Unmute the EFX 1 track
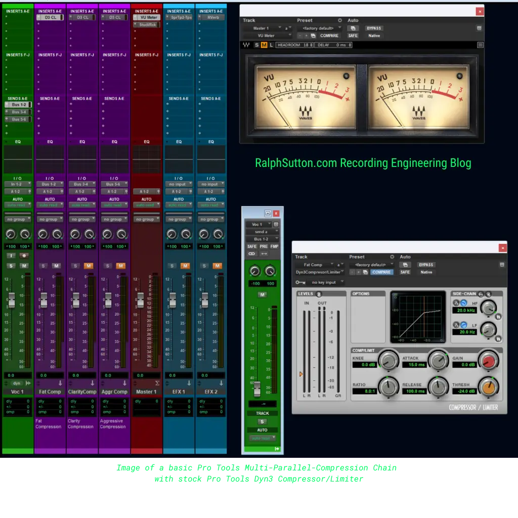Viewport: 518px width, 518px height. click(x=185, y=266)
